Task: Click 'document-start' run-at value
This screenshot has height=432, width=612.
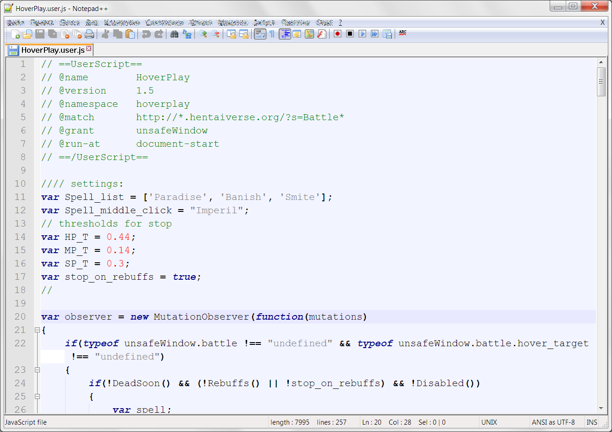Action: (x=177, y=144)
